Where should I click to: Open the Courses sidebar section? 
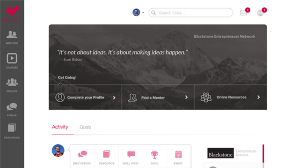12,61
